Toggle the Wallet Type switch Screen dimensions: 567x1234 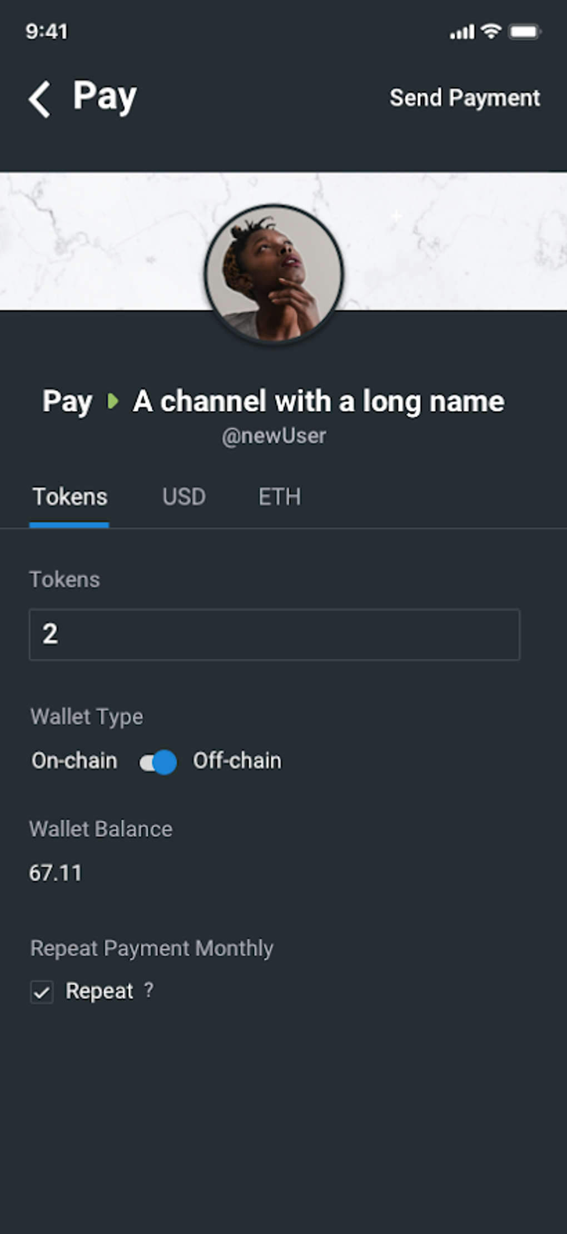pyautogui.click(x=158, y=762)
